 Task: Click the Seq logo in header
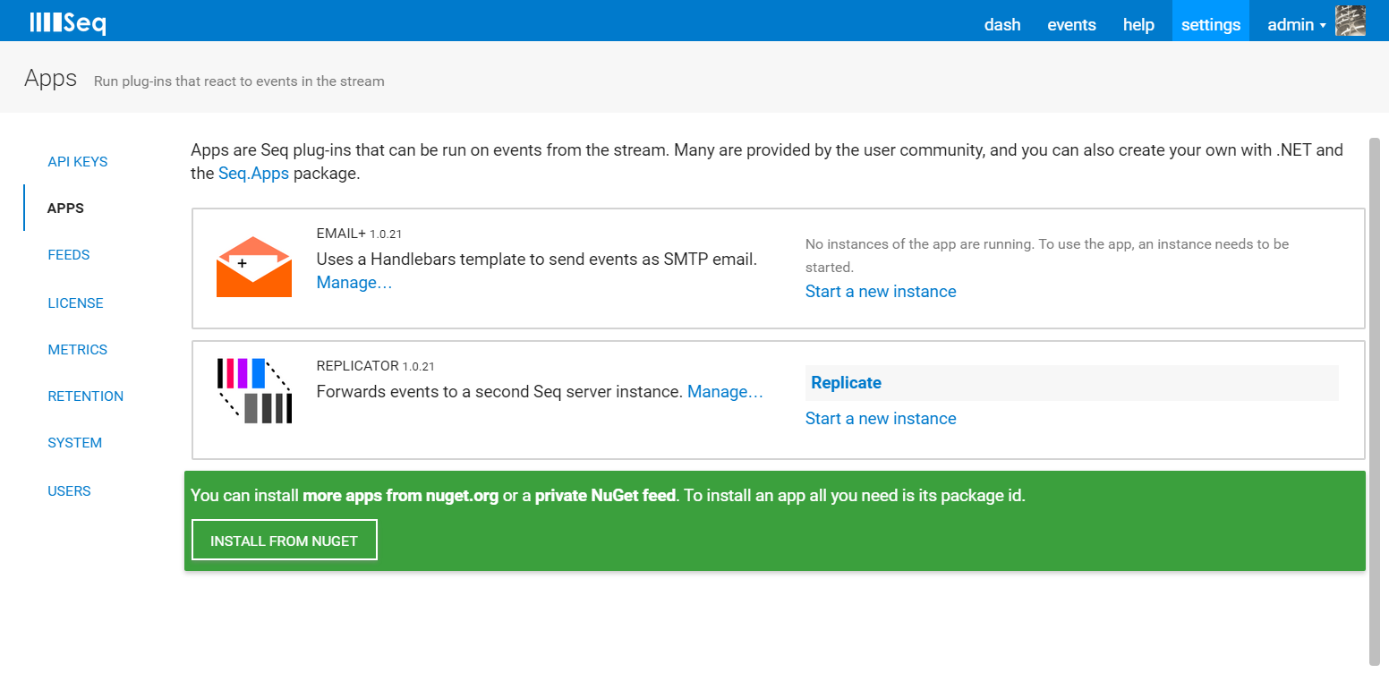pyautogui.click(x=68, y=22)
